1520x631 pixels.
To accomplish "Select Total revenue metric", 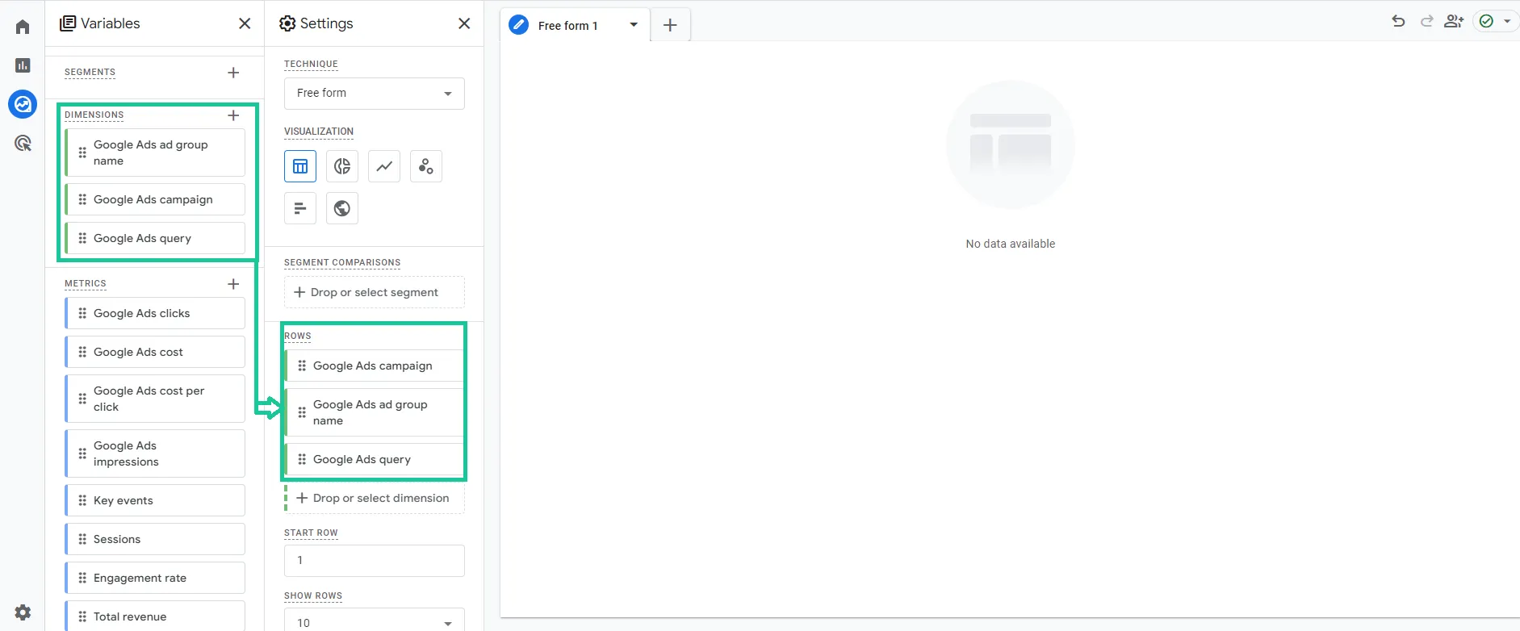I will coord(155,616).
